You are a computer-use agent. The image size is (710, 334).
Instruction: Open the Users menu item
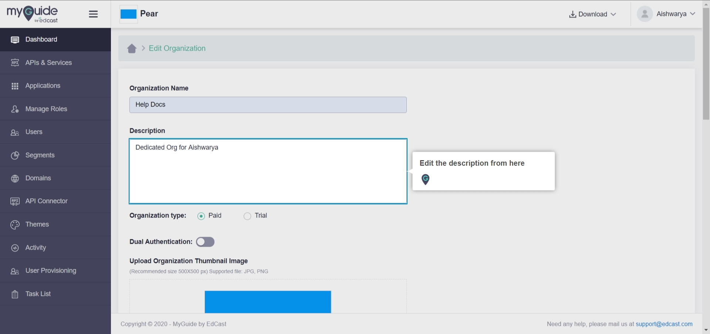point(55,132)
